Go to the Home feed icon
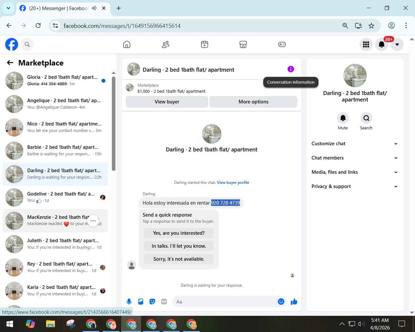Viewport: 415px width, 332px height. point(127,44)
